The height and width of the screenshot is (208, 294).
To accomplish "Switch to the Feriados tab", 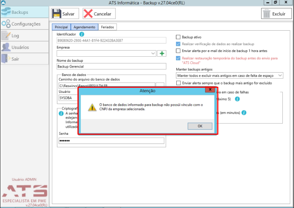I will [108, 27].
